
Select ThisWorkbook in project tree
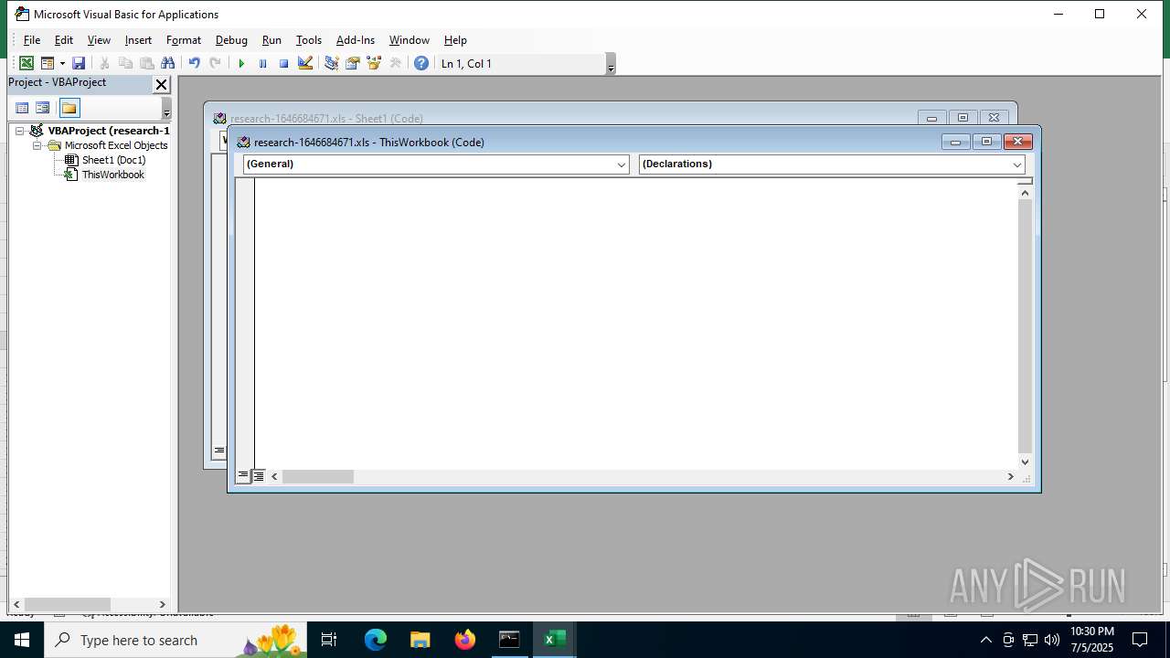point(112,175)
